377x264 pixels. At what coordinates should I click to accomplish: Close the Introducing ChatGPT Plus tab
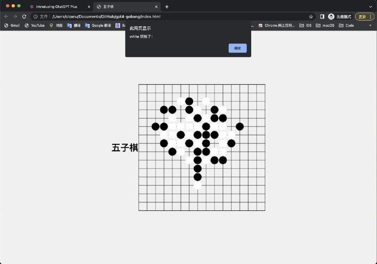(89, 7)
